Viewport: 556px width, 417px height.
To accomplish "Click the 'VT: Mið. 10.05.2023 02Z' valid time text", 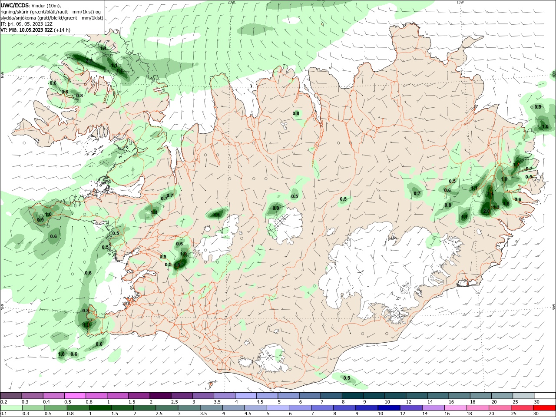I will click(26, 30).
